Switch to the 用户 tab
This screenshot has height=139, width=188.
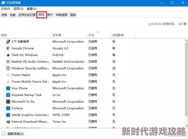tap(50, 15)
